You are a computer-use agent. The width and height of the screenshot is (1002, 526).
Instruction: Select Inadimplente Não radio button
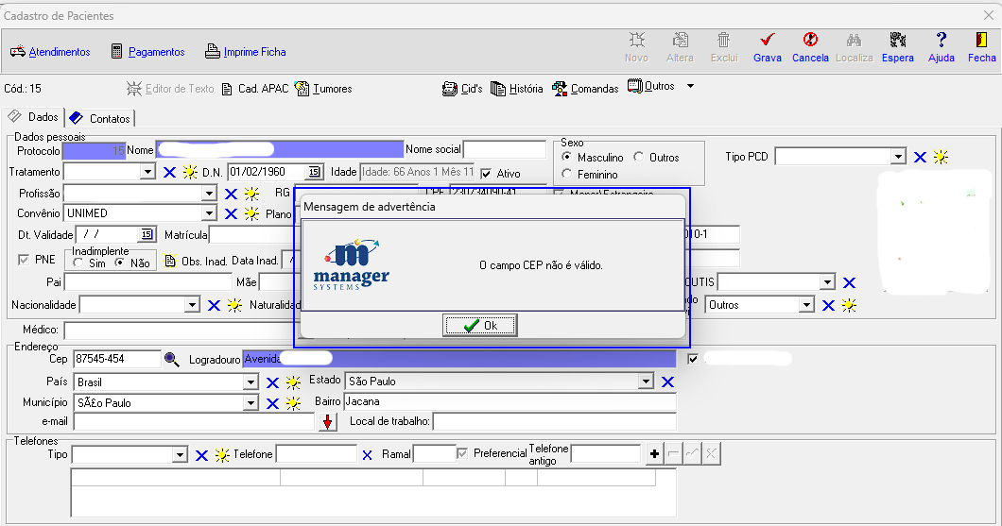[x=119, y=263]
